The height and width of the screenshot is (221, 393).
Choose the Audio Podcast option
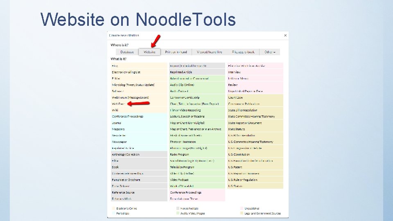click(197, 91)
